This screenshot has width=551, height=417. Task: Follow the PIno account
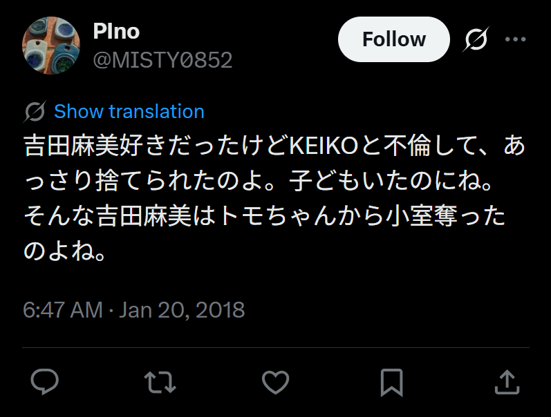[x=393, y=40]
